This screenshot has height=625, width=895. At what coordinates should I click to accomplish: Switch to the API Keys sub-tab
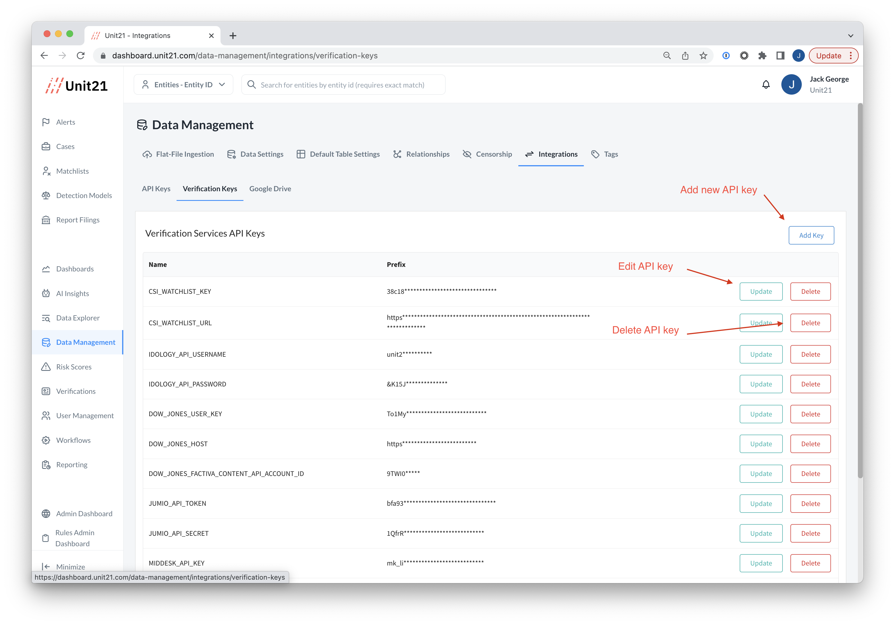click(x=156, y=189)
